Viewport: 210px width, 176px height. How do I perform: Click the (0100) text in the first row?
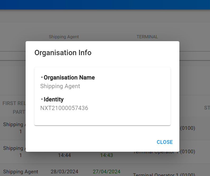point(188,128)
